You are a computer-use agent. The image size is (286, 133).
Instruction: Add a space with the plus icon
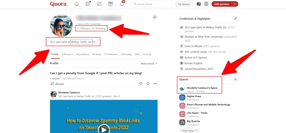[x=235, y=79]
